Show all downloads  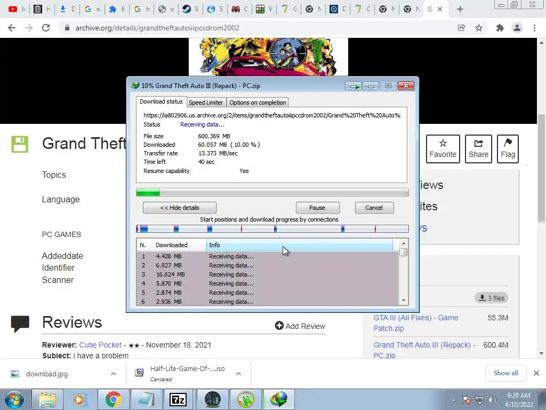[505, 373]
